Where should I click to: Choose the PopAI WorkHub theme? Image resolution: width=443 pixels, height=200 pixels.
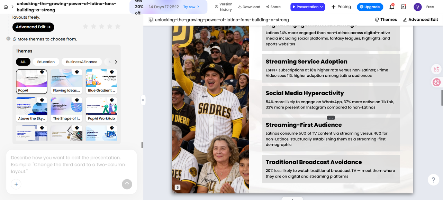click(x=101, y=109)
